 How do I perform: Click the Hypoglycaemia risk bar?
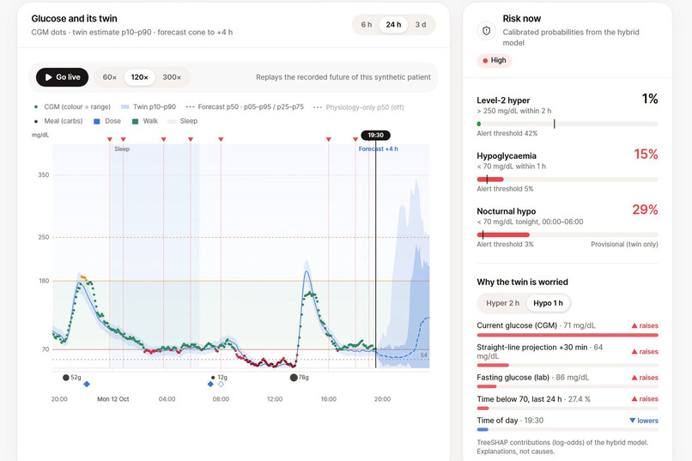568,179
